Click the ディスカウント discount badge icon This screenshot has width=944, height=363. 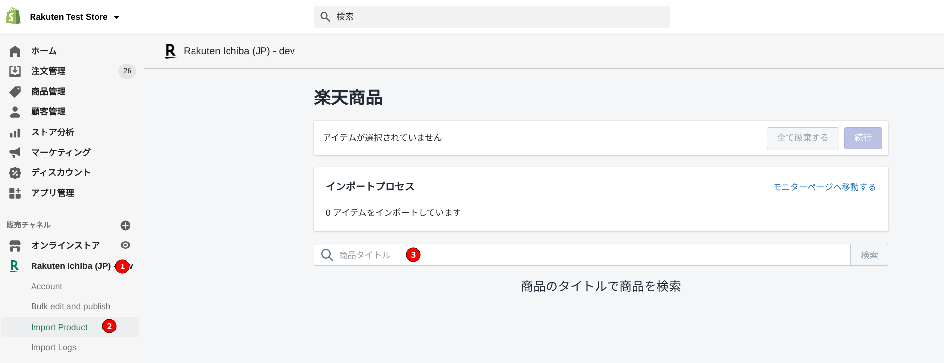pyautogui.click(x=15, y=173)
